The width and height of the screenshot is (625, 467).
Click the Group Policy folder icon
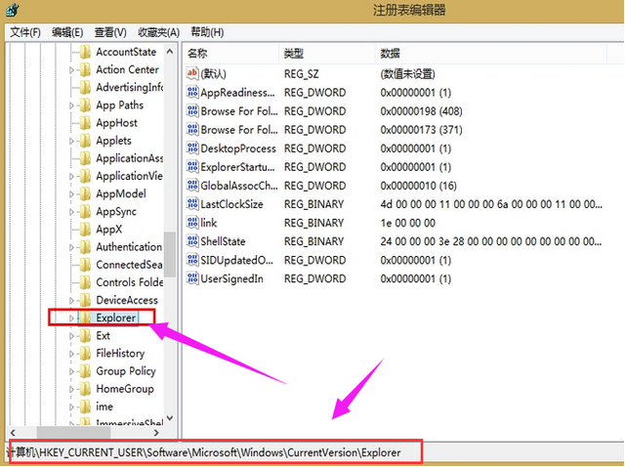click(84, 371)
